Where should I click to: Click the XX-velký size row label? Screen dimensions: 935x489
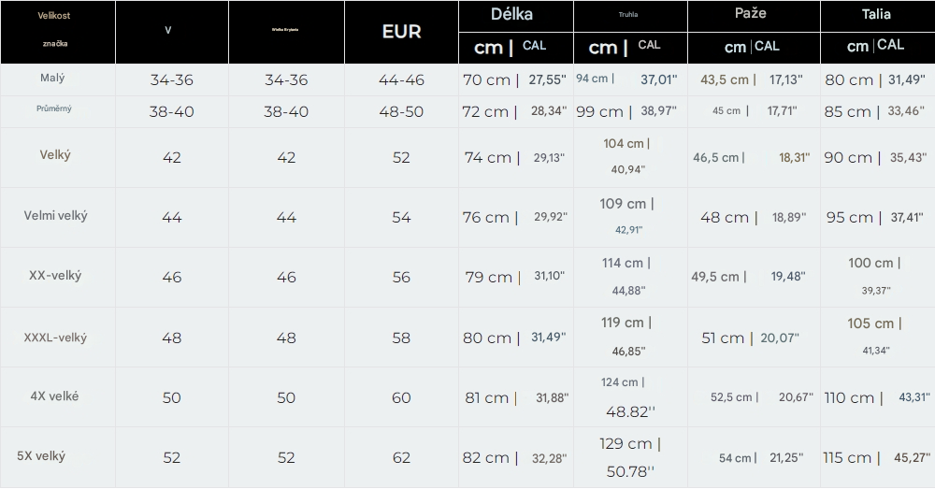56,276
